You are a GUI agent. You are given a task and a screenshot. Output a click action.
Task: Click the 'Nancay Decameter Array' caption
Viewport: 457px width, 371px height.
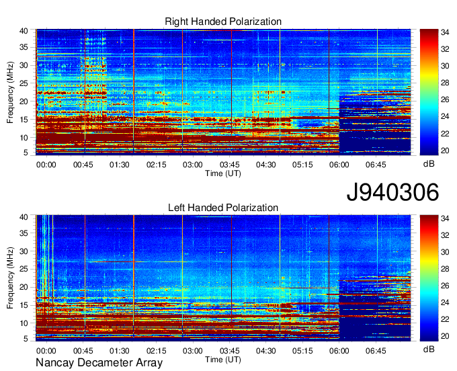click(x=99, y=363)
